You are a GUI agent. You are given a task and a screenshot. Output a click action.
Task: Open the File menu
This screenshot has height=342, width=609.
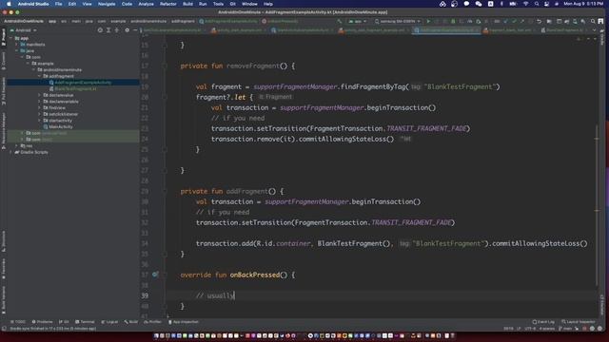58,4
